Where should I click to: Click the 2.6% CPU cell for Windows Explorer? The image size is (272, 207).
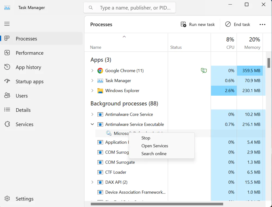click(x=224, y=90)
